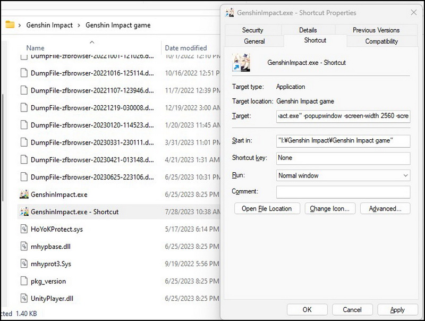
Task: Close the Shortcut Properties dialog
Action: (x=413, y=13)
